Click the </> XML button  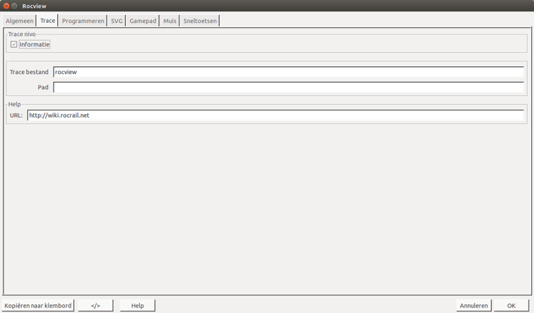[x=96, y=305]
